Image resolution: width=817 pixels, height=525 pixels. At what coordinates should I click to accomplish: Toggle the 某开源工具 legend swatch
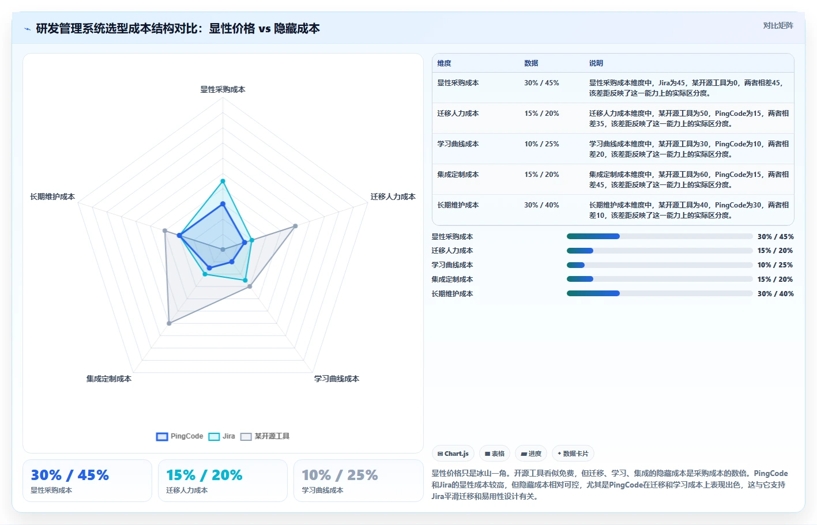coord(246,437)
